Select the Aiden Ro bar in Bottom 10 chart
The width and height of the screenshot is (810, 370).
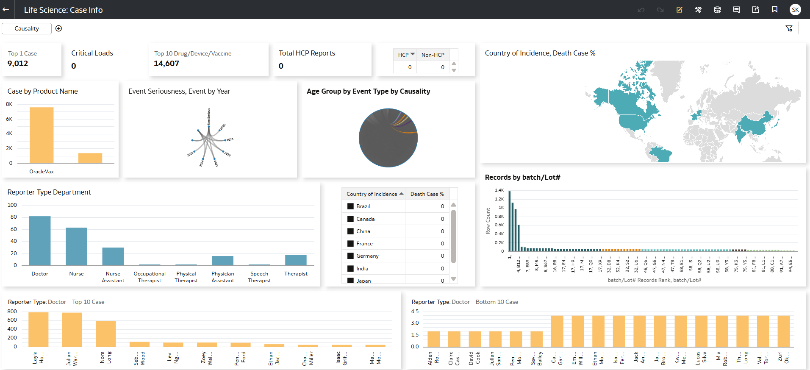coord(434,339)
